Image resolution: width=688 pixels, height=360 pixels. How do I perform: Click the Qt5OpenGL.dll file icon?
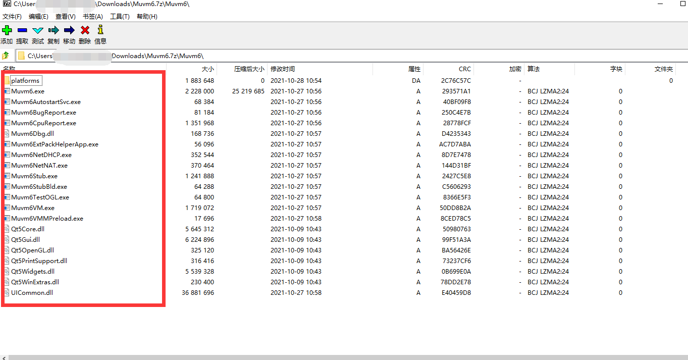click(7, 250)
